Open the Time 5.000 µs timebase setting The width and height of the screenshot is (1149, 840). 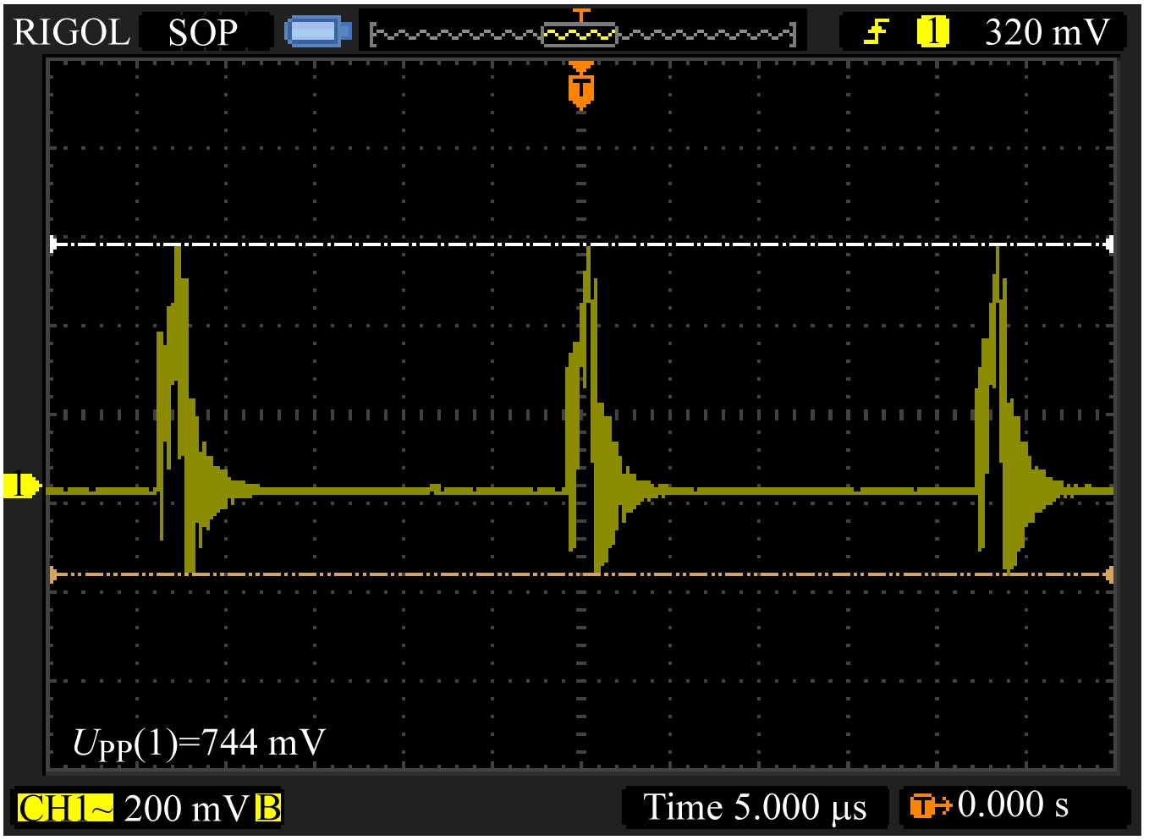[x=755, y=807]
